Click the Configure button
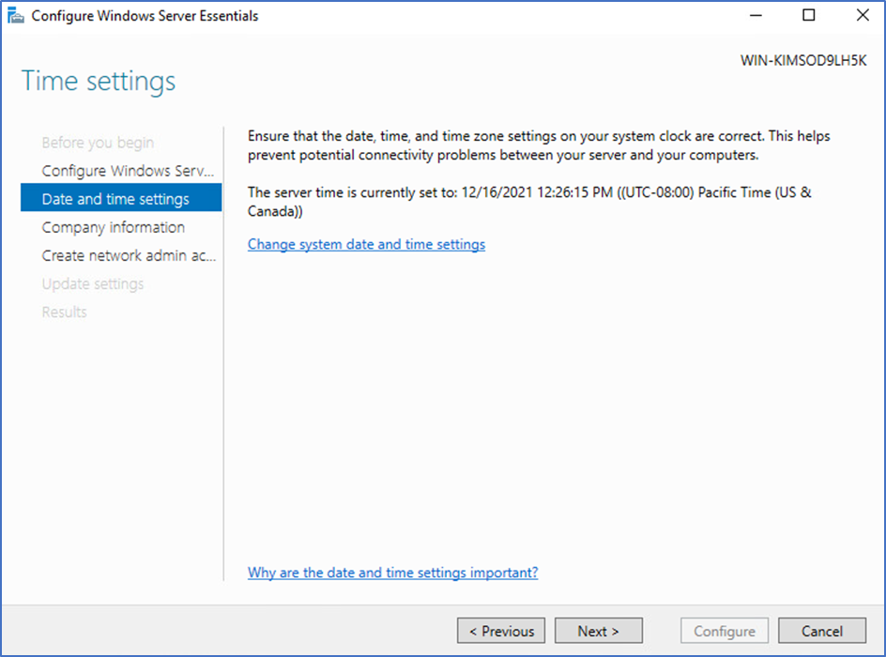 (725, 631)
